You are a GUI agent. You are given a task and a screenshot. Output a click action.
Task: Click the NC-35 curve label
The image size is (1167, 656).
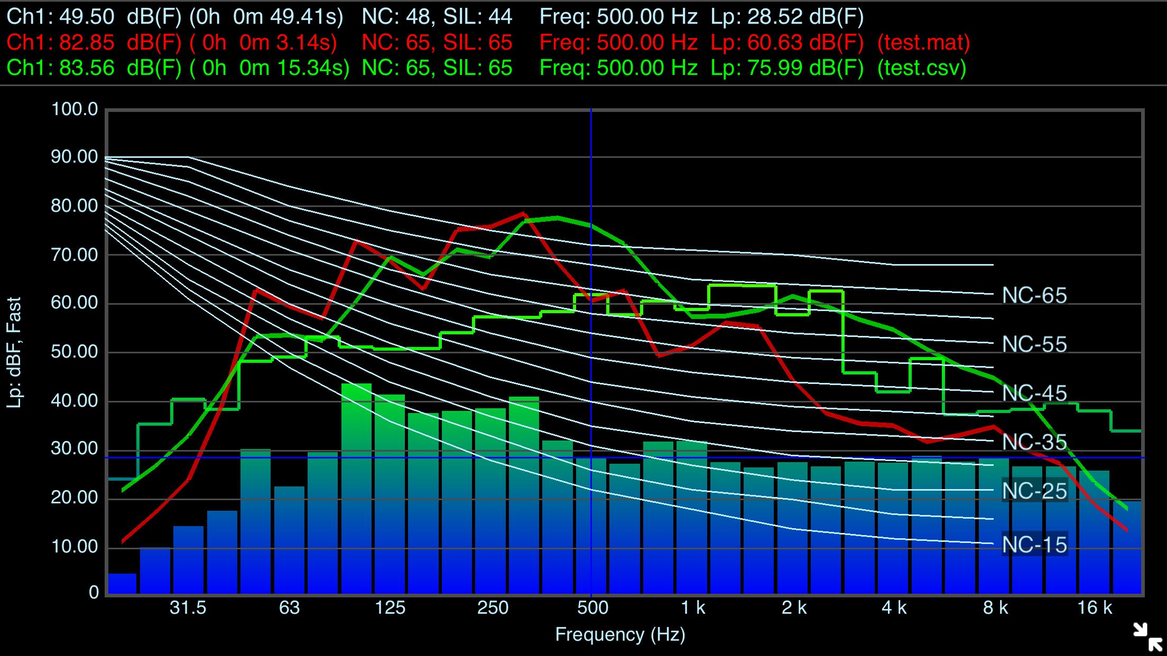(x=1034, y=442)
